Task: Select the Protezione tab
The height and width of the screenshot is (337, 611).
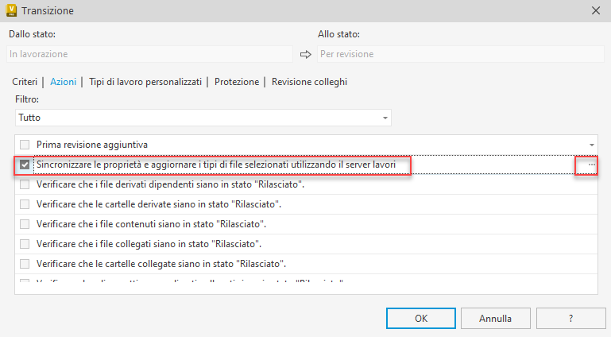Action: pos(237,82)
